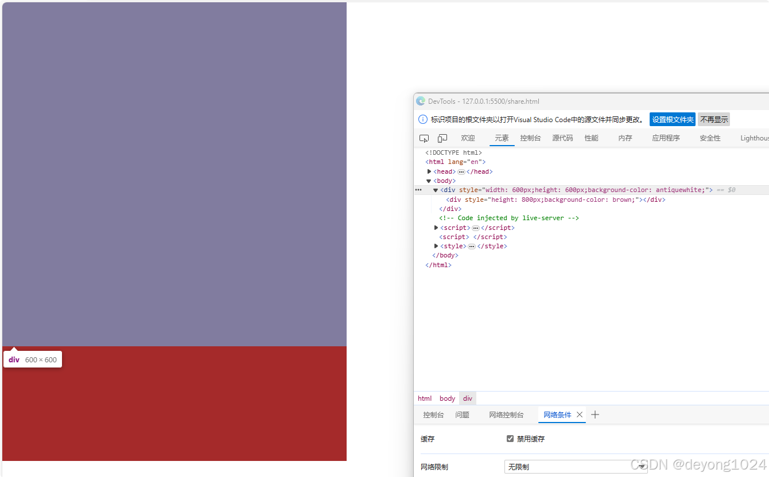Open the 应用程序 tab
769x477 pixels.
[x=666, y=138]
